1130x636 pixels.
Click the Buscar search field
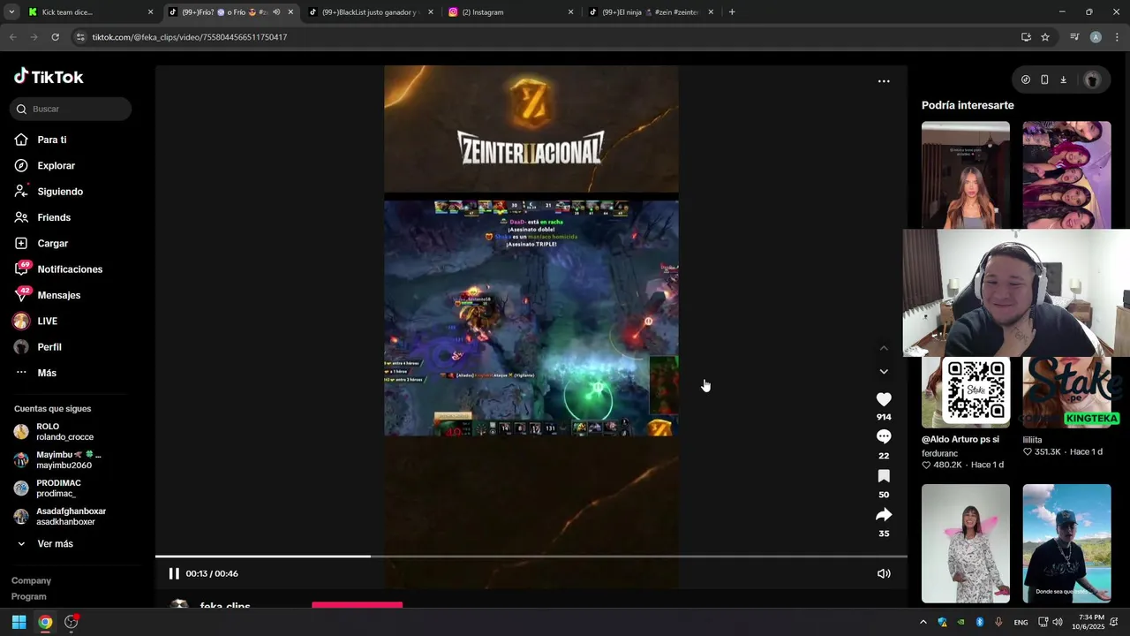click(71, 109)
